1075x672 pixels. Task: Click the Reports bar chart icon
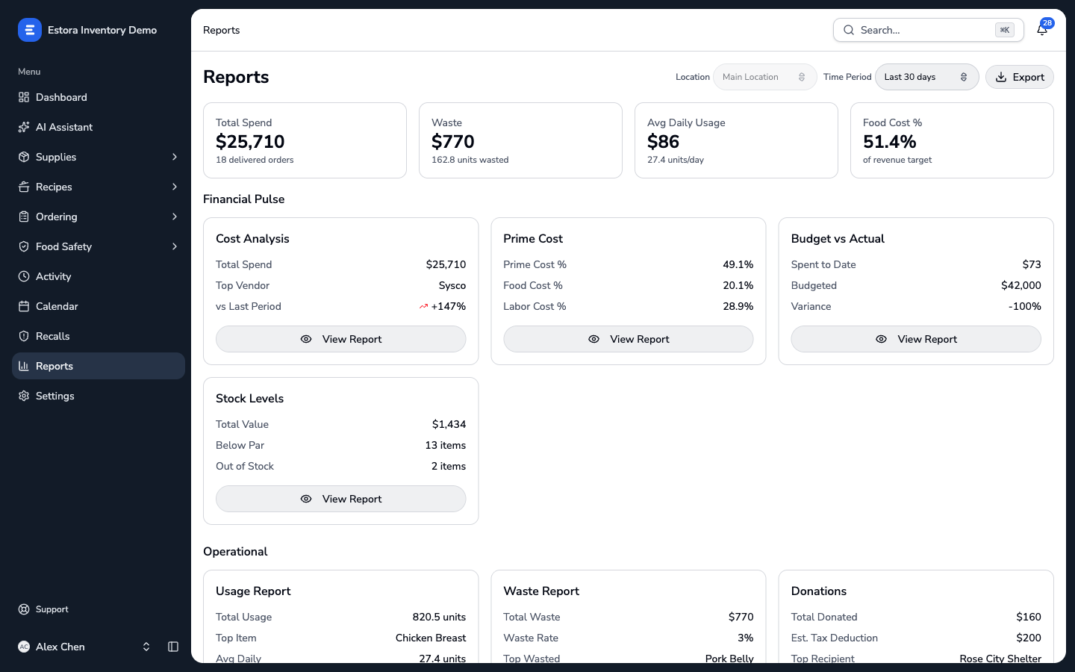coord(24,366)
